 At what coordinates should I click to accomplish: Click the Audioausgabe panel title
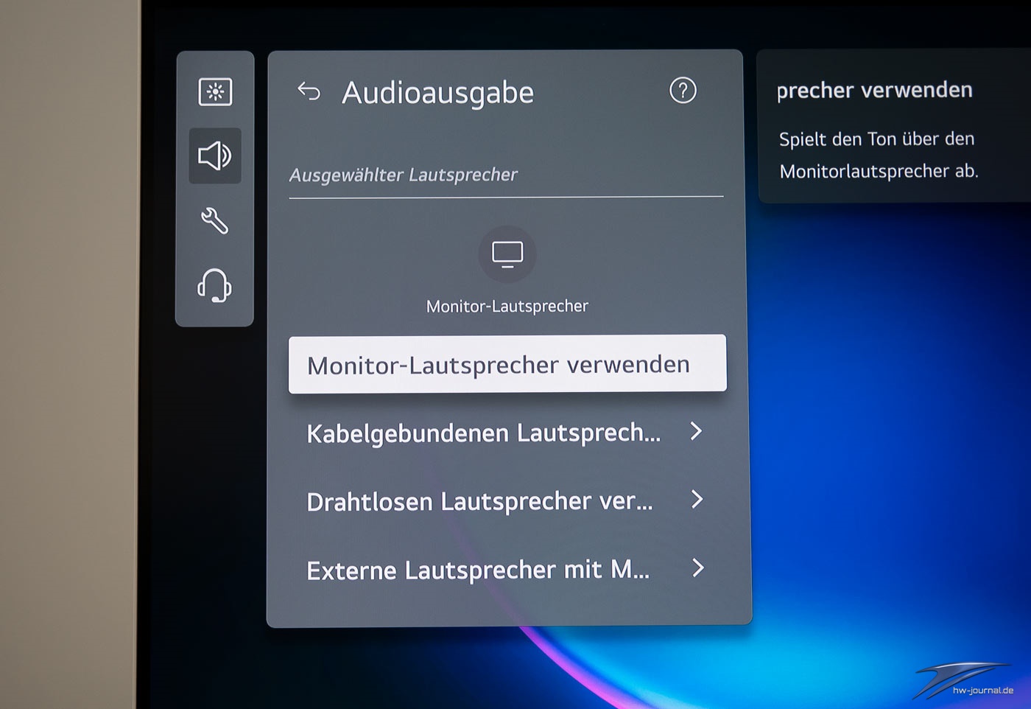437,93
